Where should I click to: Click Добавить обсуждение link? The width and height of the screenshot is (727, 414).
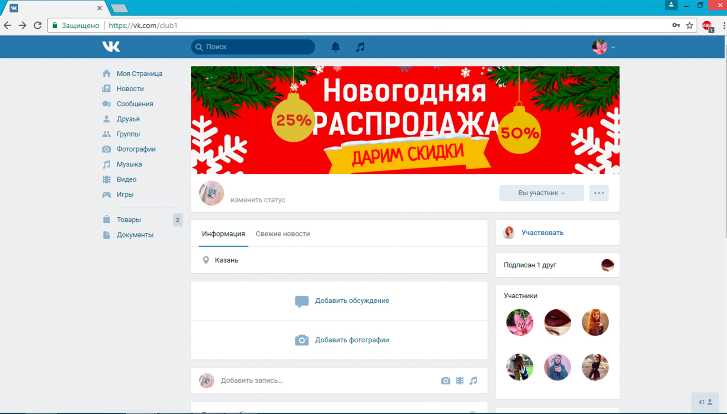352,301
